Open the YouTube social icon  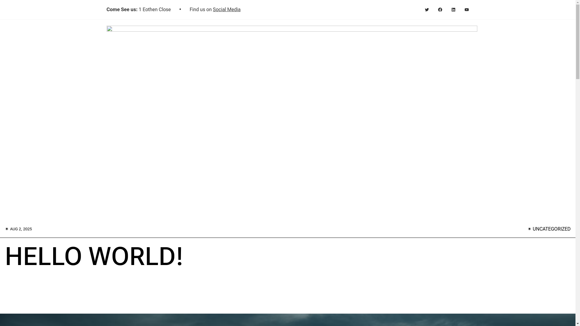[466, 10]
